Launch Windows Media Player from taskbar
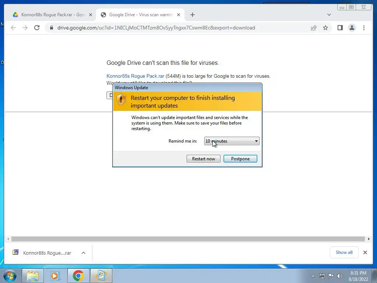This screenshot has width=377, height=283. [55, 276]
